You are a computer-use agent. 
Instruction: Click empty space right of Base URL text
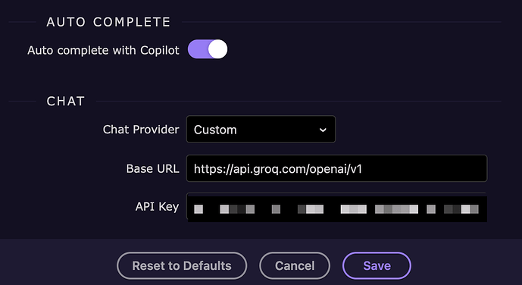point(423,168)
